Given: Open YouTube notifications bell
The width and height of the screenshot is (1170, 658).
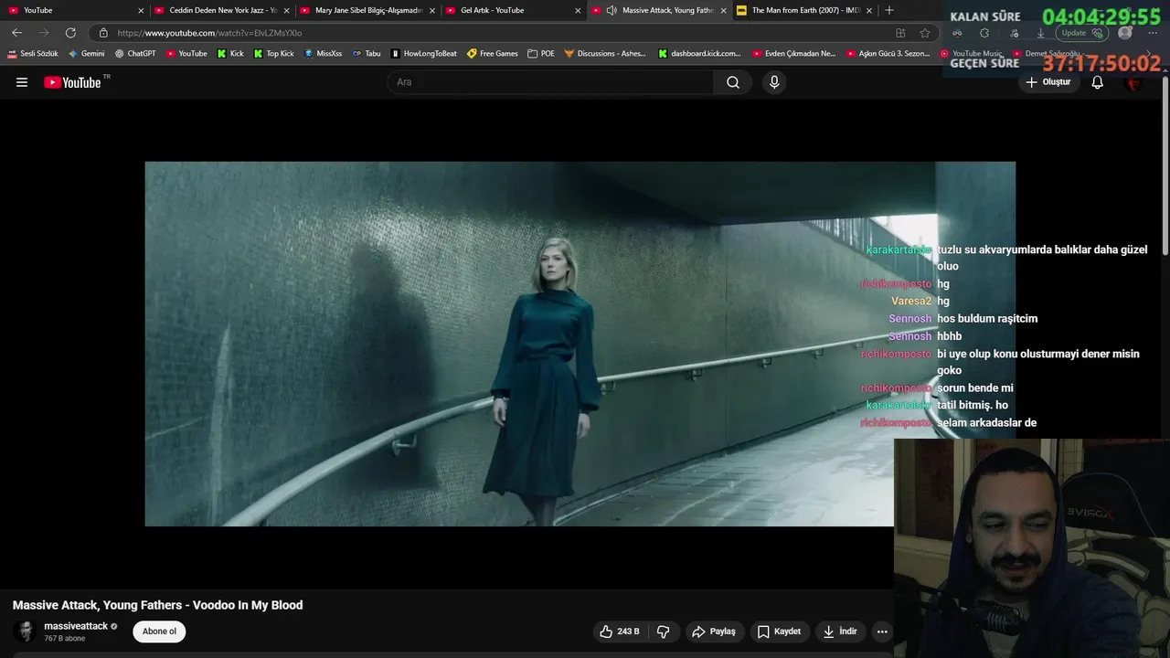Looking at the screenshot, I should point(1097,82).
